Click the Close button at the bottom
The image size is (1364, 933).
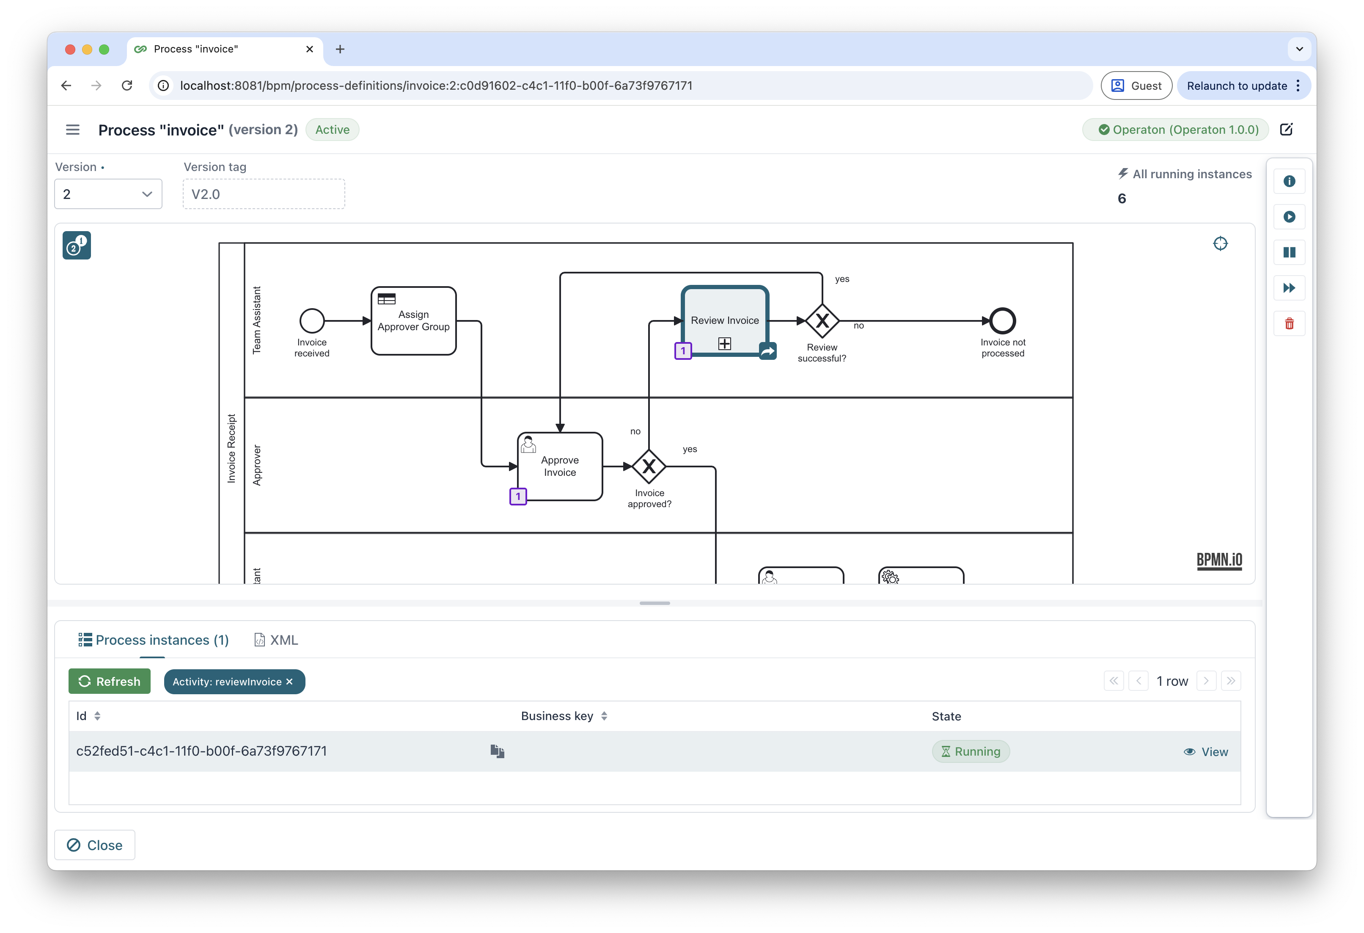94,845
